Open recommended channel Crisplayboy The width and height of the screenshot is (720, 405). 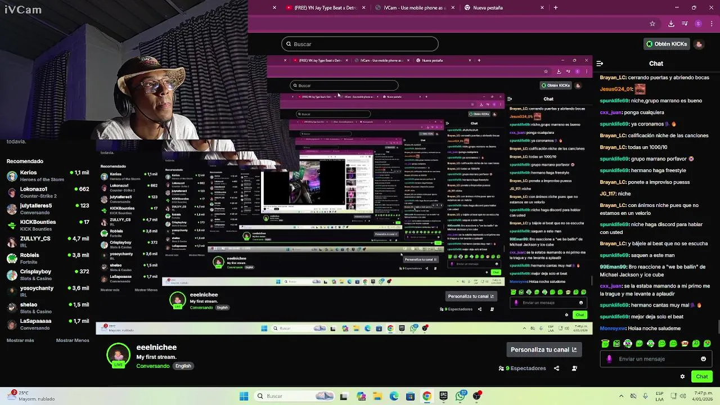point(48,274)
